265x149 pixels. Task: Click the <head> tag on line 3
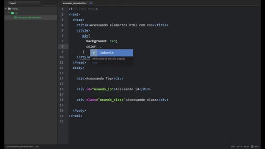pos(78,20)
